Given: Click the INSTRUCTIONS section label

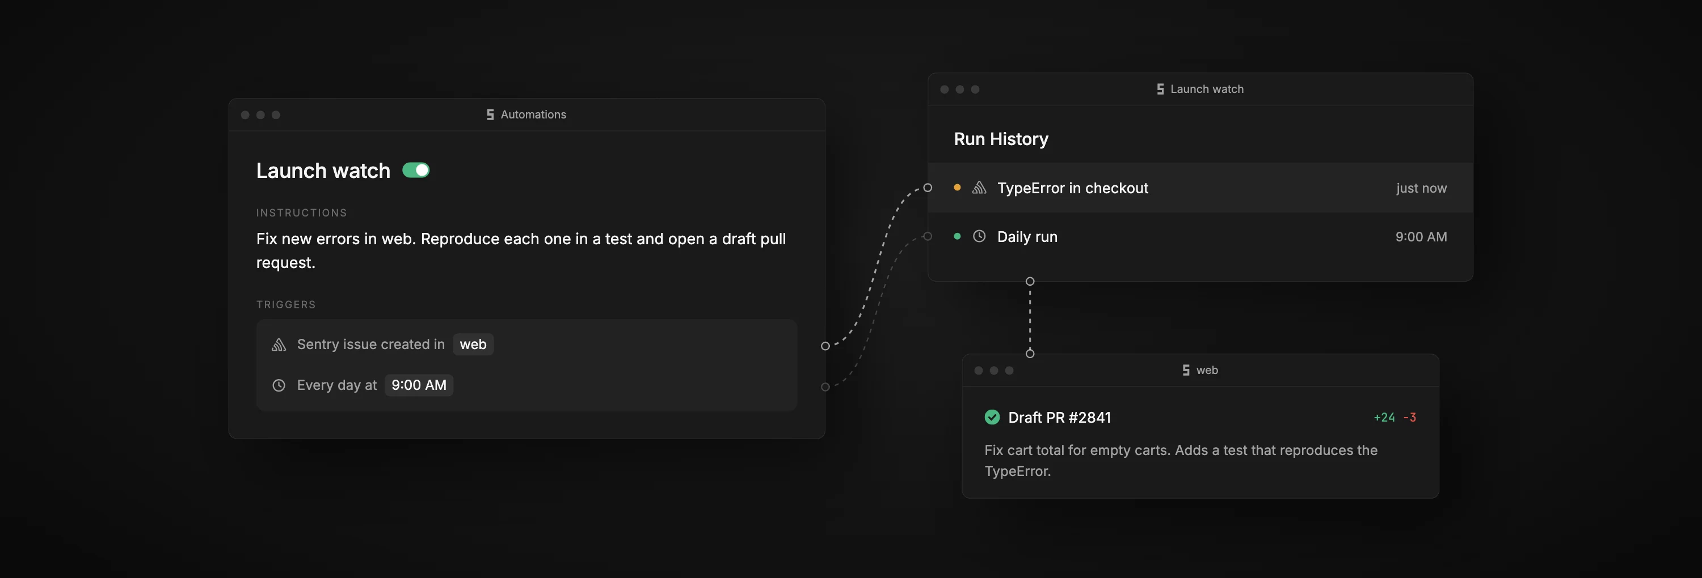Looking at the screenshot, I should click(301, 213).
